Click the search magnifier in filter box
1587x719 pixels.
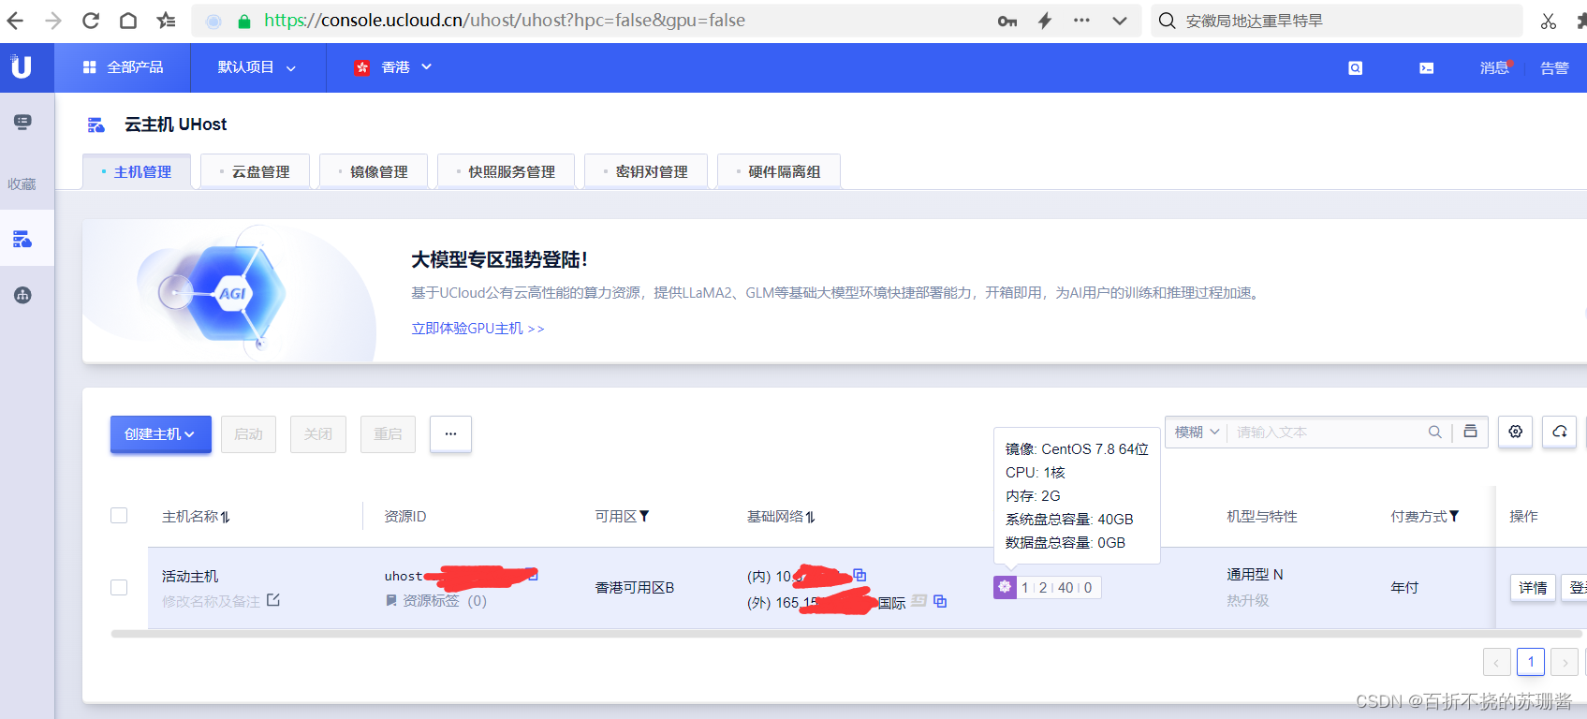tap(1434, 432)
